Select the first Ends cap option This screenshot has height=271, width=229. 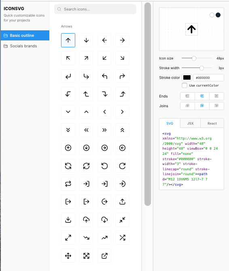pos(187,96)
